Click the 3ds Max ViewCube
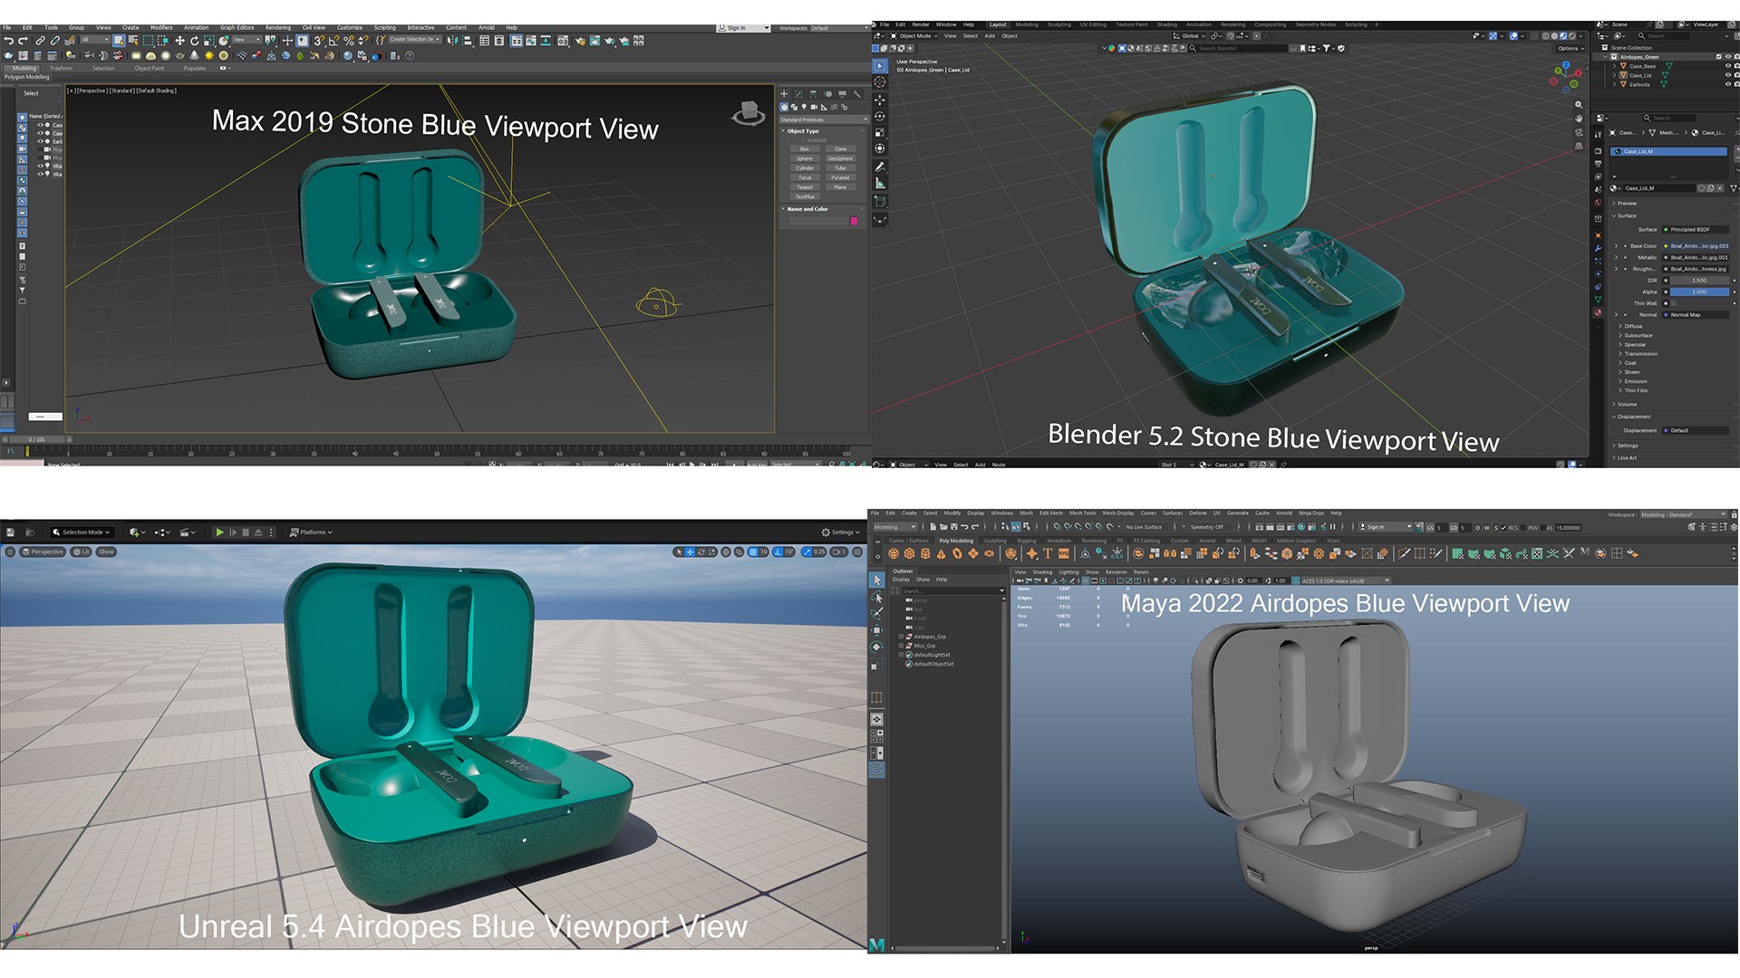Image resolution: width=1740 pixels, height=978 pixels. tap(748, 113)
